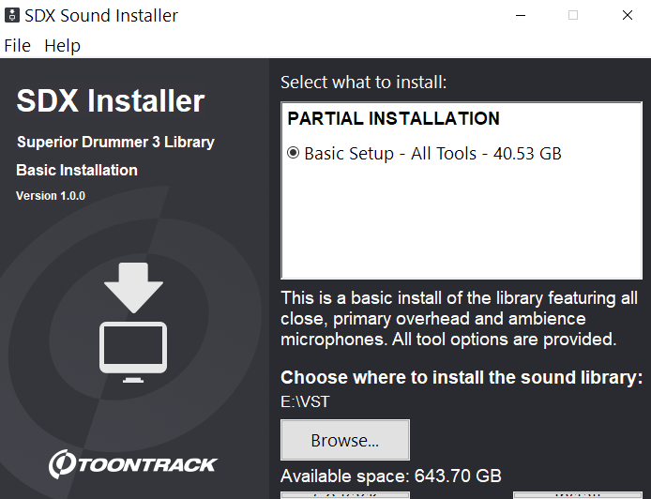Click the Browse... button
651x499 pixels.
[x=344, y=440]
